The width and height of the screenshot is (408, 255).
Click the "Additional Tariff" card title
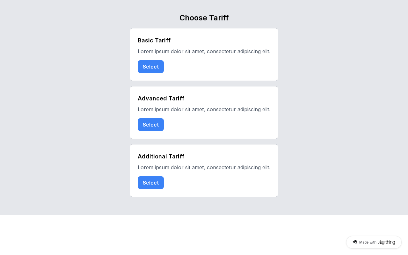[x=161, y=157]
